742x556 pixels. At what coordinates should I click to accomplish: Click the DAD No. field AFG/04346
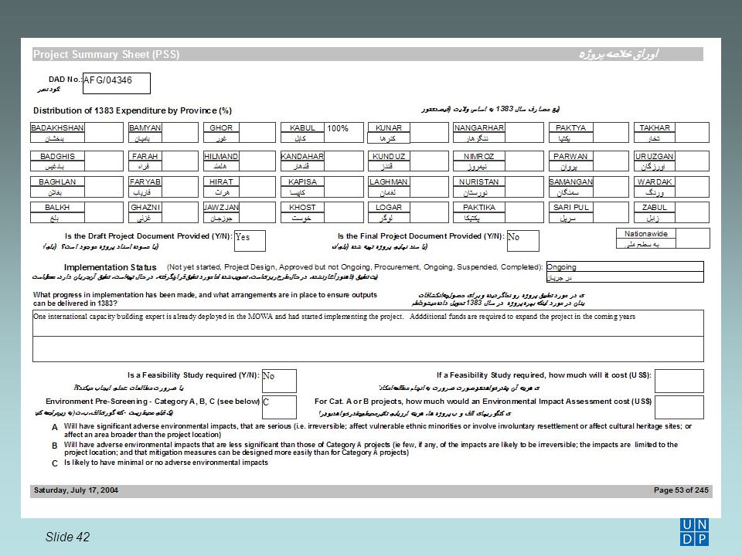tap(117, 83)
